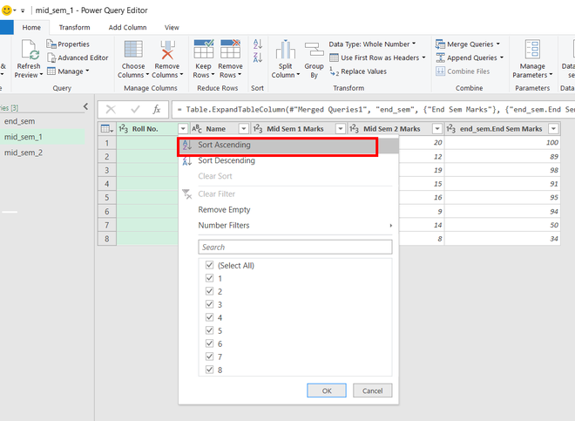Click the Mid Sem 2 Marks cell showing 20

pyautogui.click(x=421, y=143)
